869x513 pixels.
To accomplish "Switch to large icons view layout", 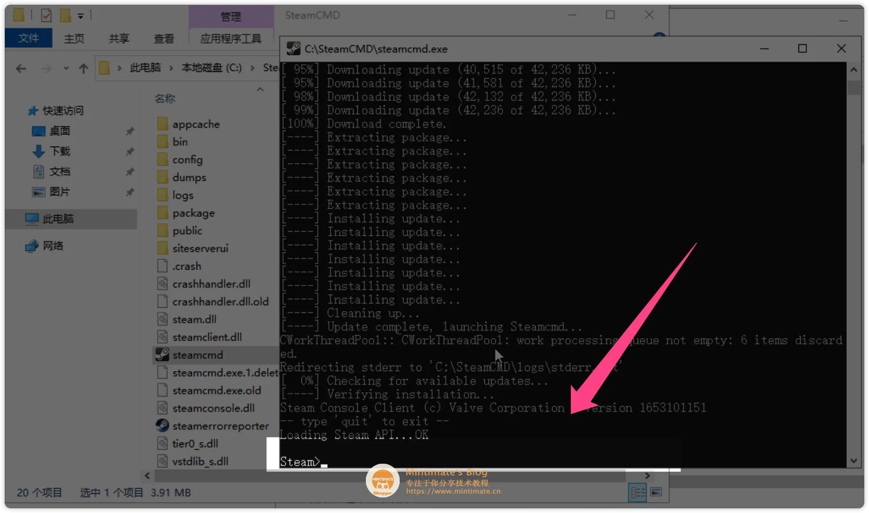I will click(656, 492).
